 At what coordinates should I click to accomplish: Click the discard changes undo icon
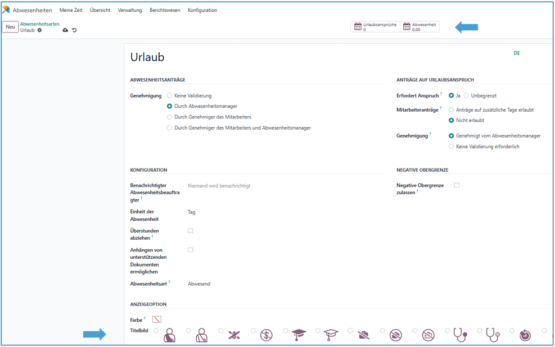tap(74, 30)
